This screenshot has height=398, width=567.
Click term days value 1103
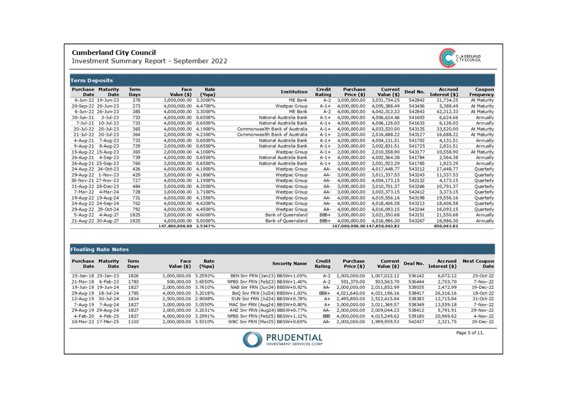tap(133, 321)
